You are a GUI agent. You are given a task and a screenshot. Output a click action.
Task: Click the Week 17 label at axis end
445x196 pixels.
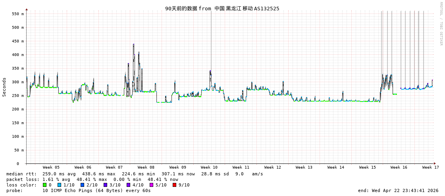(430, 167)
